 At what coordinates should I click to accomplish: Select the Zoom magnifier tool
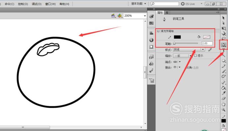click(x=223, y=110)
